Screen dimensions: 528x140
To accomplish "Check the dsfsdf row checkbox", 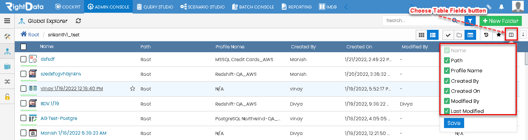I will (23, 59).
